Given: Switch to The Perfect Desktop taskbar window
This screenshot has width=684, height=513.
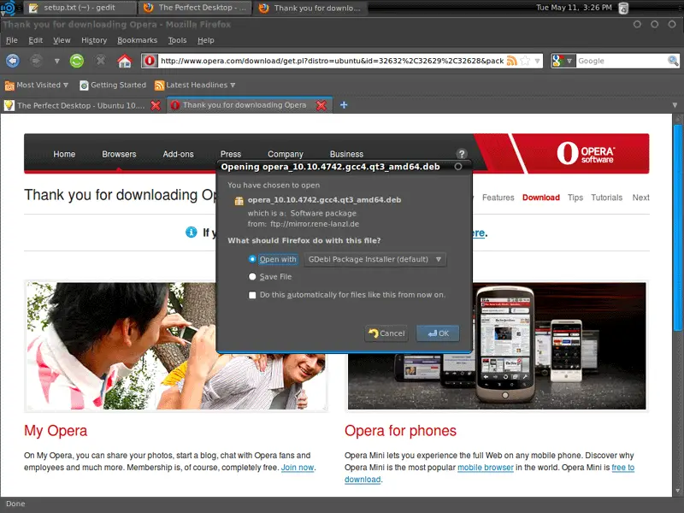Looking at the screenshot, I should [x=195, y=8].
